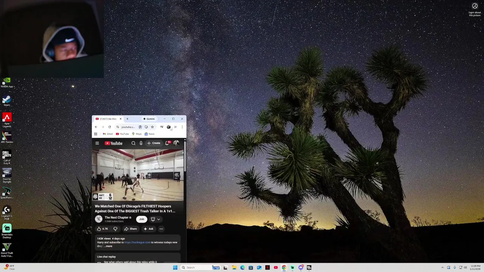Open the YouTube account avatar menu

176,143
